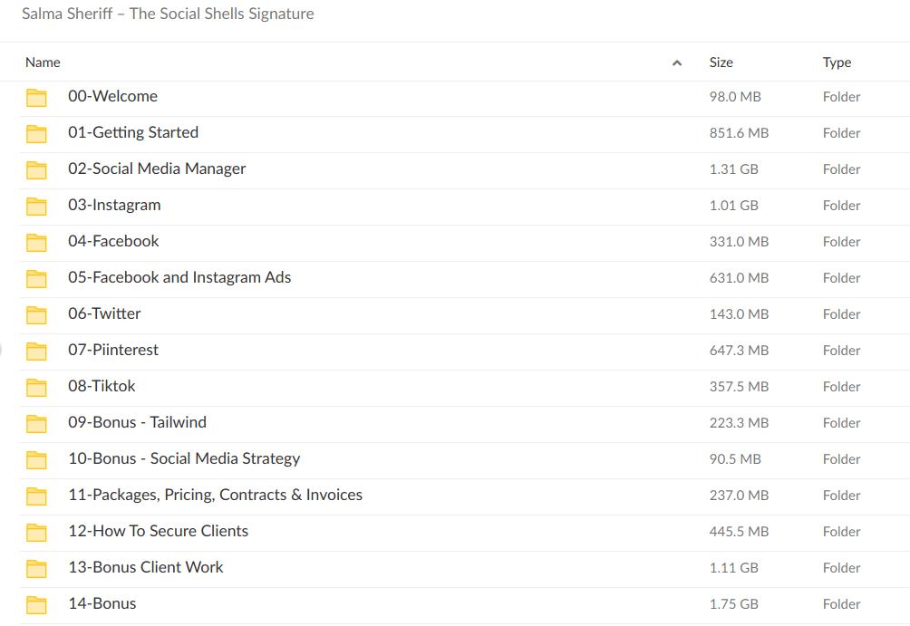Viewport: 910px width, 626px height.
Task: Click the folder icon beside 13-Bonus Client Work
Action: pyautogui.click(x=36, y=568)
